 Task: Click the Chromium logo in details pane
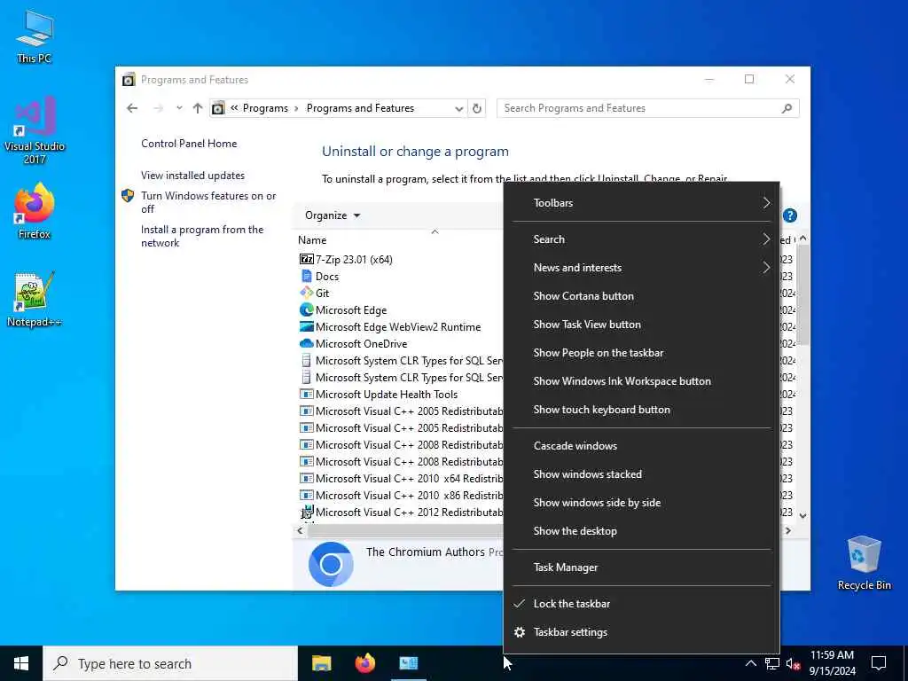coord(331,564)
